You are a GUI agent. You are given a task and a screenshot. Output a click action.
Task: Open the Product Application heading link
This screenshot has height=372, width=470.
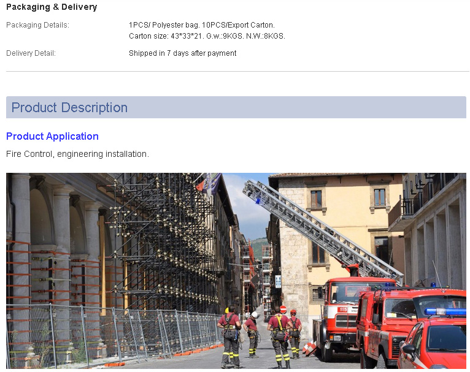(x=52, y=136)
